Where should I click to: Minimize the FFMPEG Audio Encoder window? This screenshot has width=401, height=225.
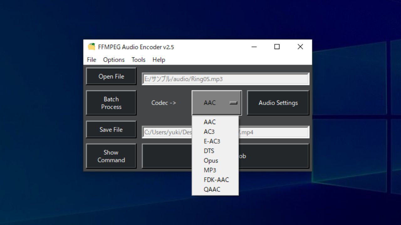(254, 47)
